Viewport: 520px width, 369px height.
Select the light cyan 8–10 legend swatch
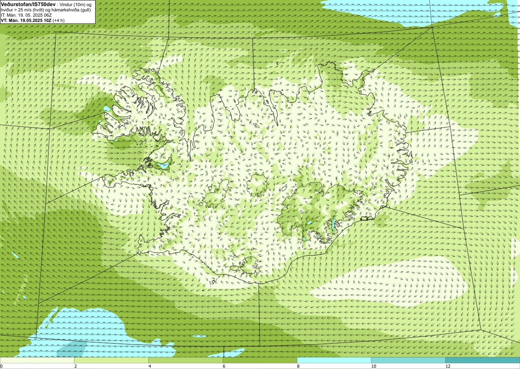(x=334, y=360)
